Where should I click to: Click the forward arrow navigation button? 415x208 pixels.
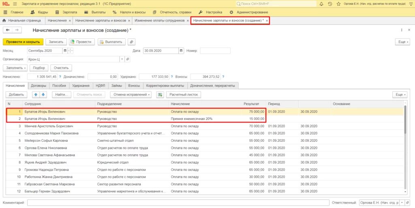(x=17, y=30)
